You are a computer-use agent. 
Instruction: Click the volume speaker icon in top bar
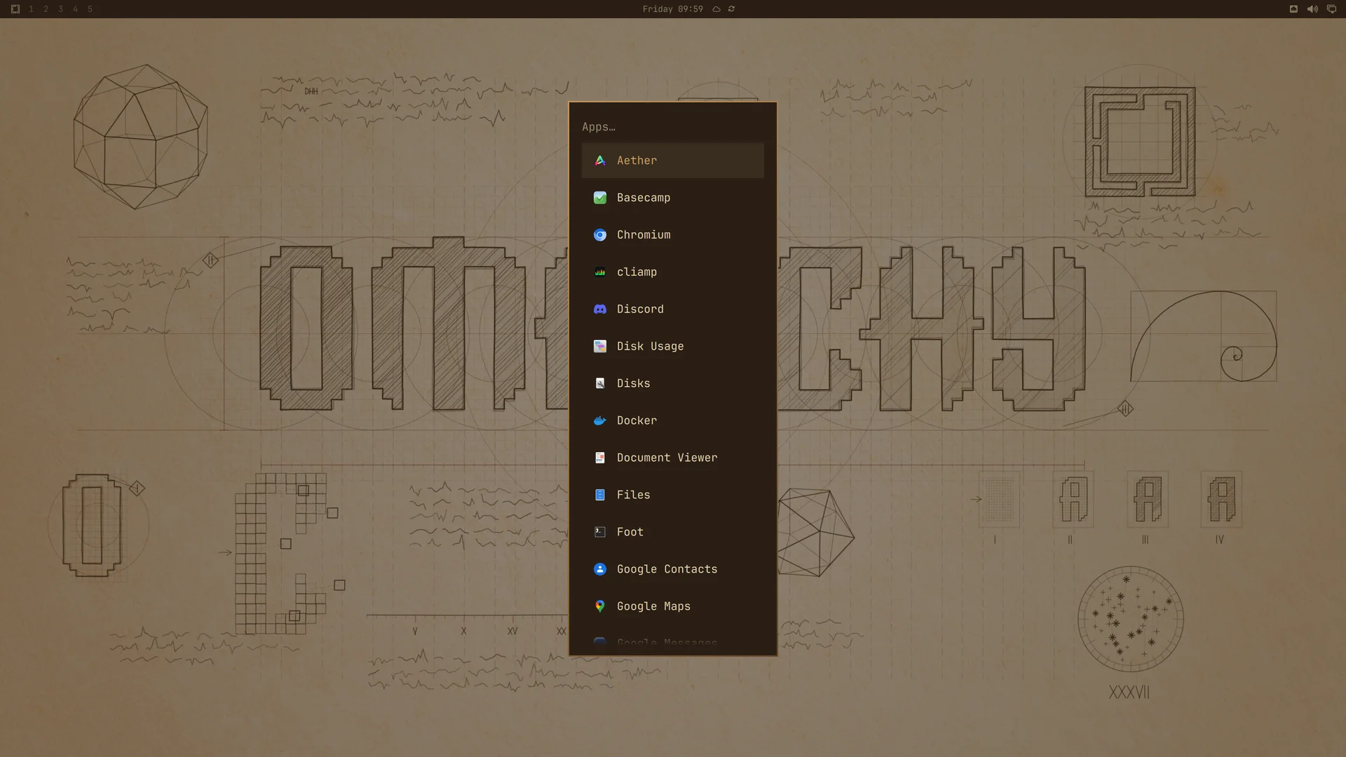click(x=1312, y=9)
